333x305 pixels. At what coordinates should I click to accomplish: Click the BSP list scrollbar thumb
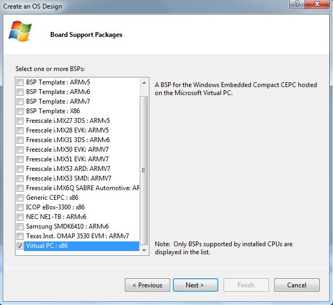(144, 170)
